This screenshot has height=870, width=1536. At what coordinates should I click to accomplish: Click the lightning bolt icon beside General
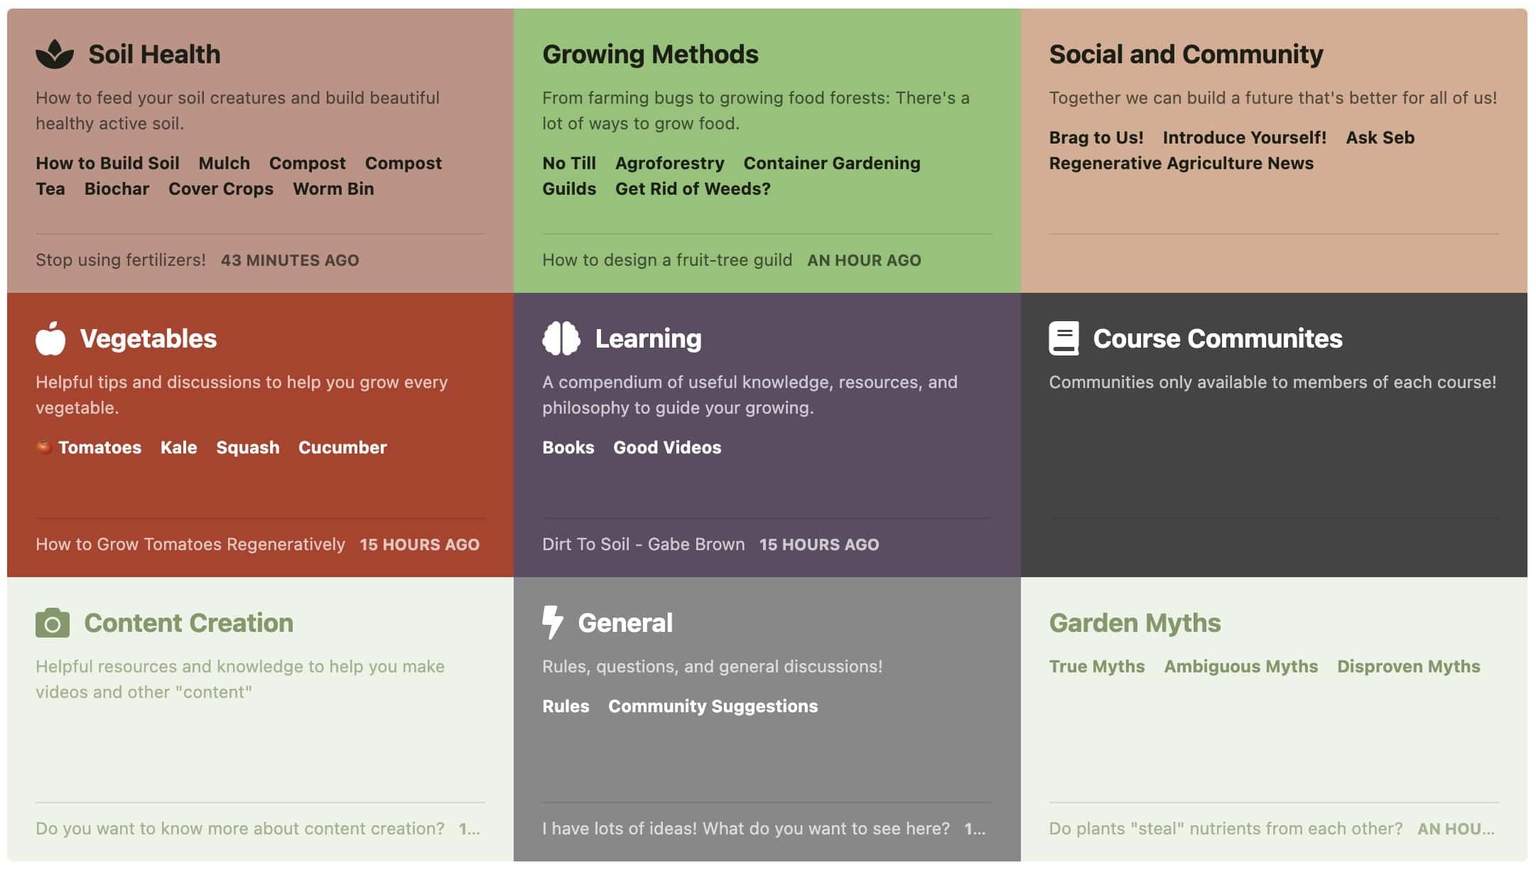pyautogui.click(x=552, y=622)
